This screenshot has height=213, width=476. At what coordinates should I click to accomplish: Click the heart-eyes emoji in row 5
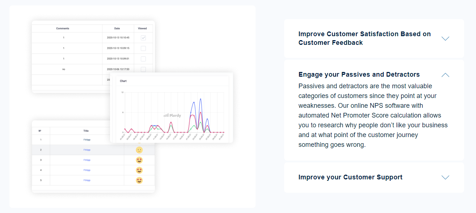coord(139,180)
